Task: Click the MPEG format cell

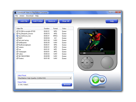Action: click(55, 36)
